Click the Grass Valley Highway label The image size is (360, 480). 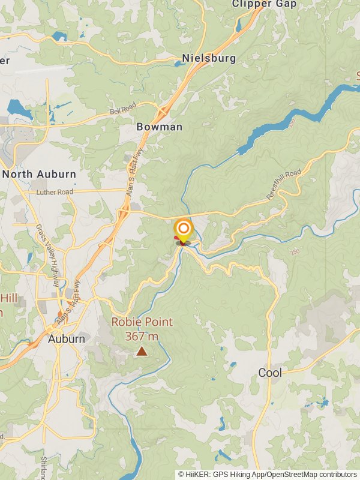coord(47,256)
